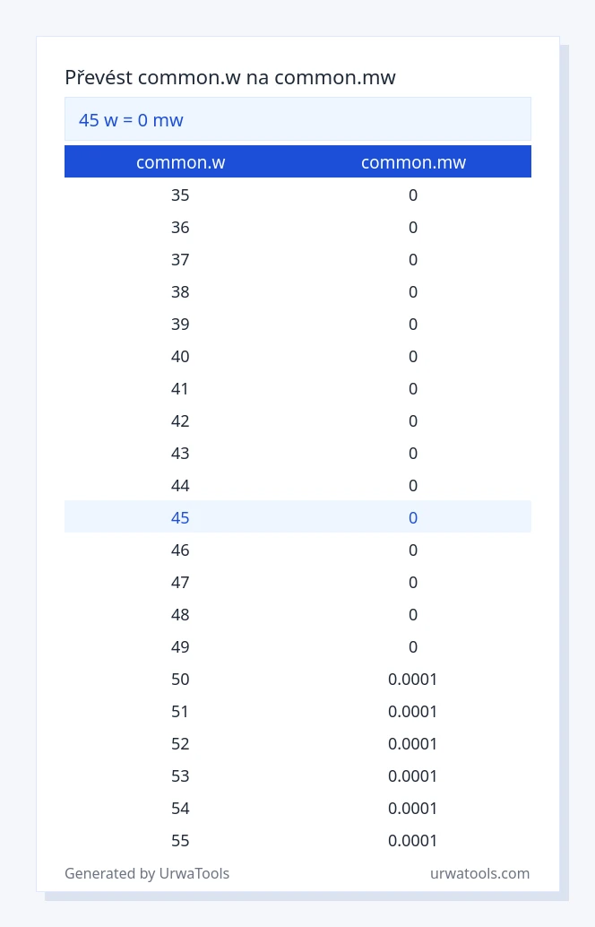595x927 pixels.
Task: Click the highlighted row with value 45
Action: (297, 517)
